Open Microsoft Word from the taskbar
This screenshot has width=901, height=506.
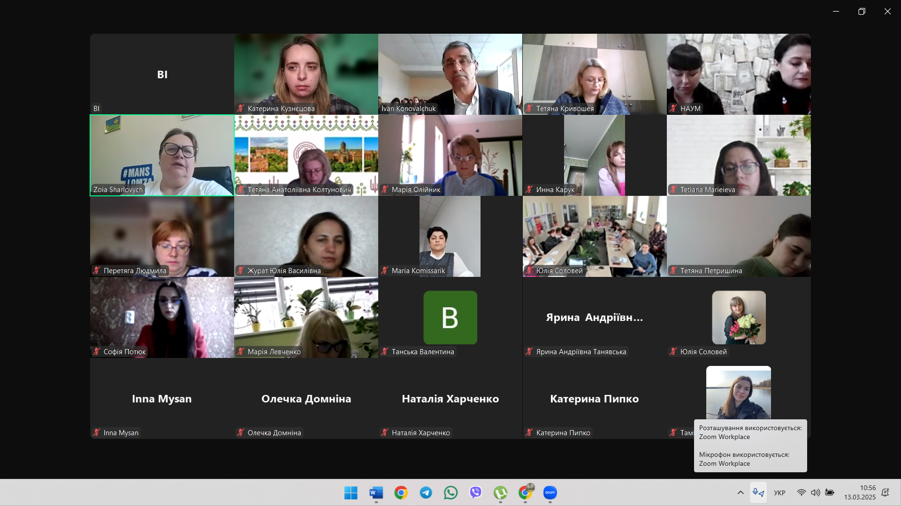(376, 493)
